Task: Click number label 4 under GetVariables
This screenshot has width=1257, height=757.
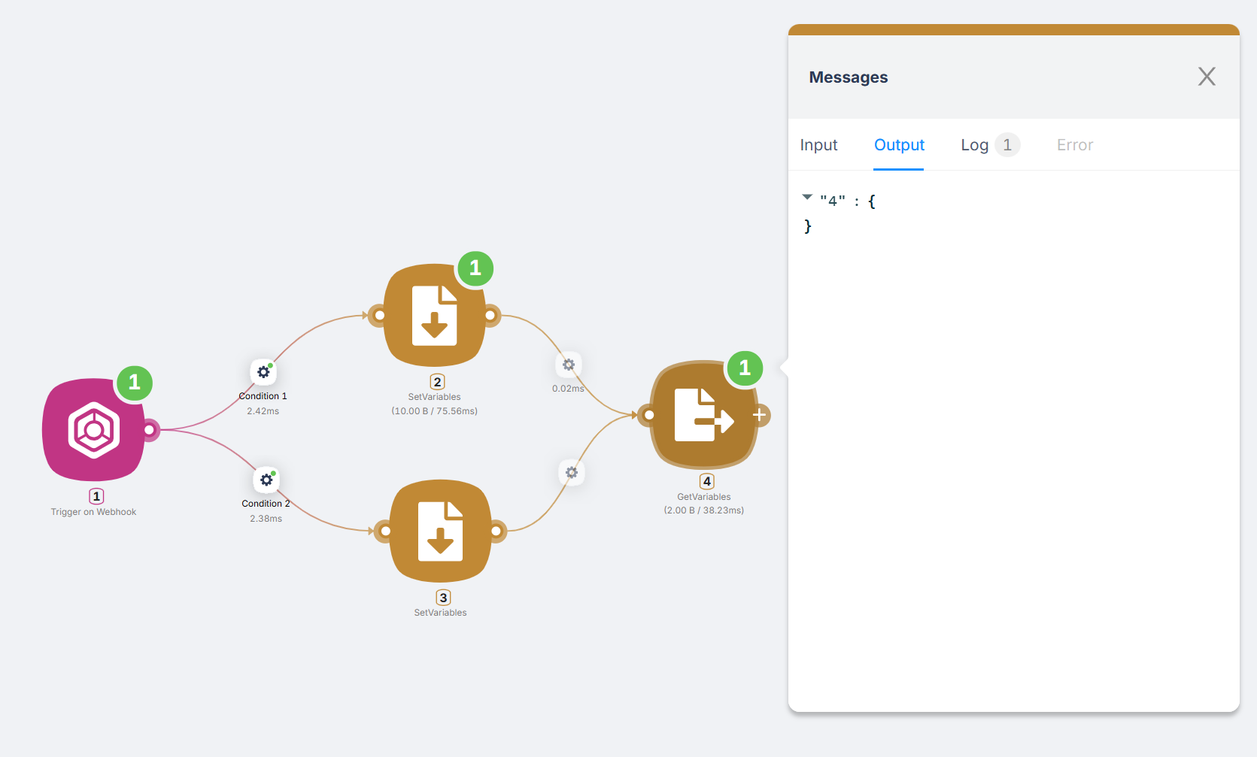Action: click(x=707, y=481)
